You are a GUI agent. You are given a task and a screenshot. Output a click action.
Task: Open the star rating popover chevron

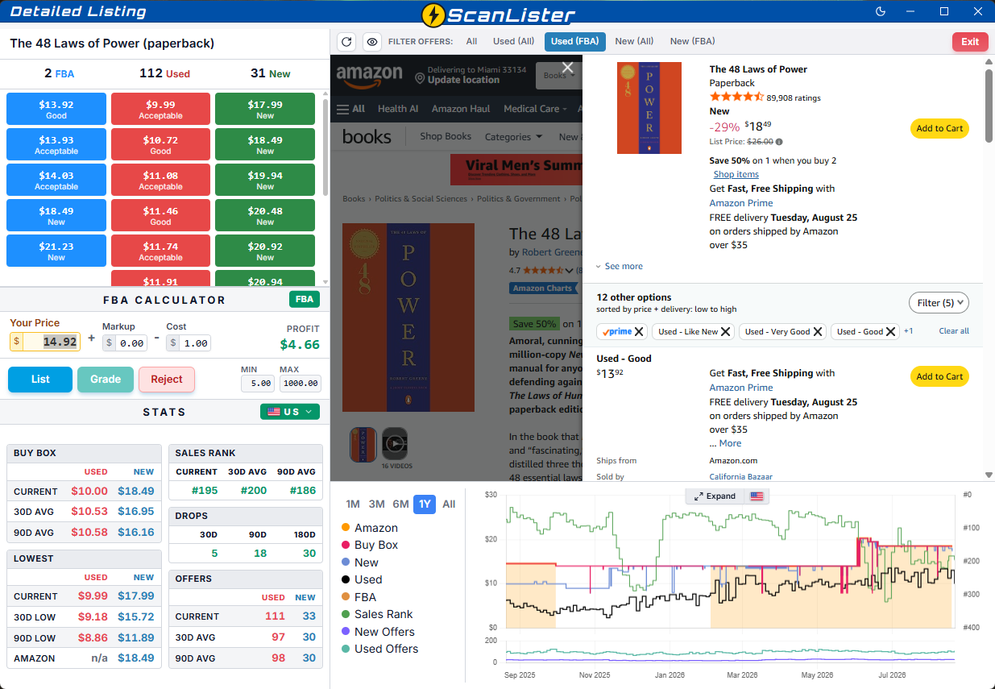click(x=570, y=271)
